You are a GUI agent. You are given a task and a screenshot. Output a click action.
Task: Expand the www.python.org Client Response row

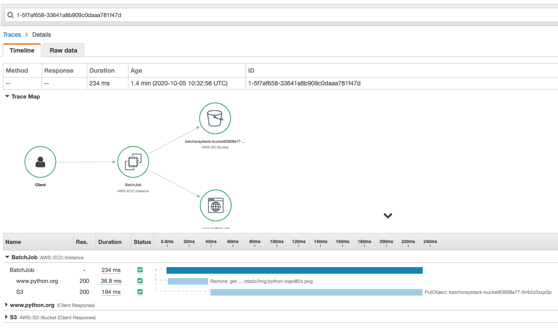pos(6,305)
